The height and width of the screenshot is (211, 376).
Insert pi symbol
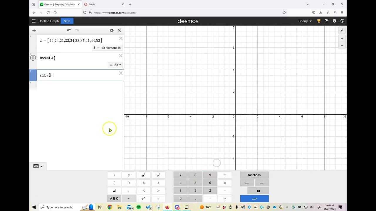pos(158,198)
